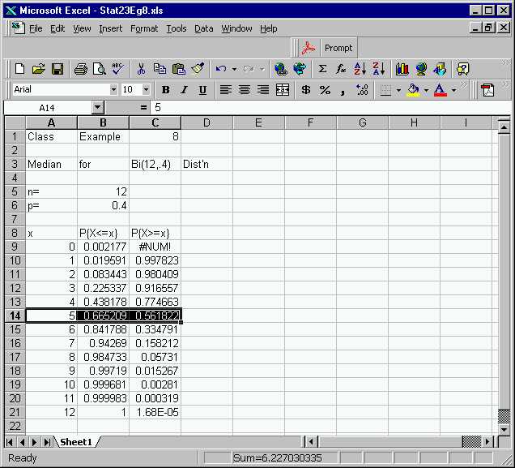Toggle Italic formatting
The width and height of the screenshot is (515, 468).
tap(184, 90)
